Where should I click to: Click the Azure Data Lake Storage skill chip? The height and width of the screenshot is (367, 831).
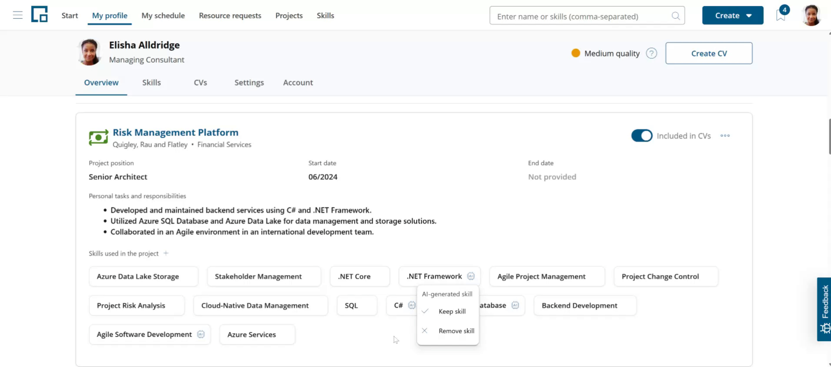click(144, 276)
